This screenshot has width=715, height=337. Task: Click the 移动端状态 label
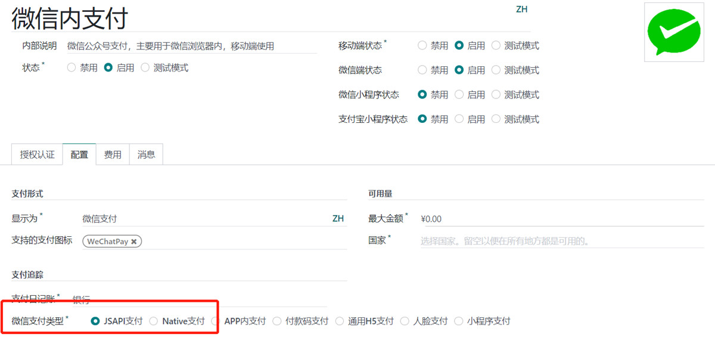[x=360, y=46]
